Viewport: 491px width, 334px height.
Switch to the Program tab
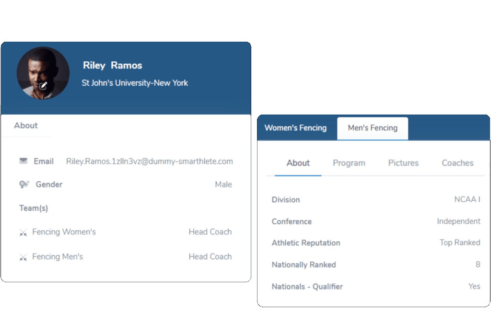349,163
